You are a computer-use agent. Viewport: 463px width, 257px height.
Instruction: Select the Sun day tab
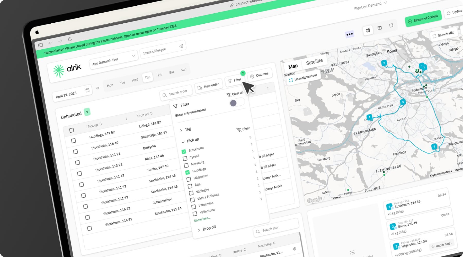point(183,70)
